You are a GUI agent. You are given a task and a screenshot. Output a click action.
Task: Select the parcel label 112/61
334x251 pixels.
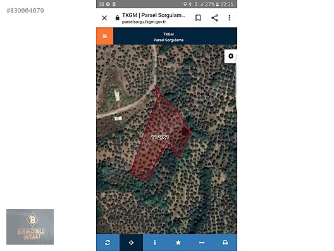point(160,137)
